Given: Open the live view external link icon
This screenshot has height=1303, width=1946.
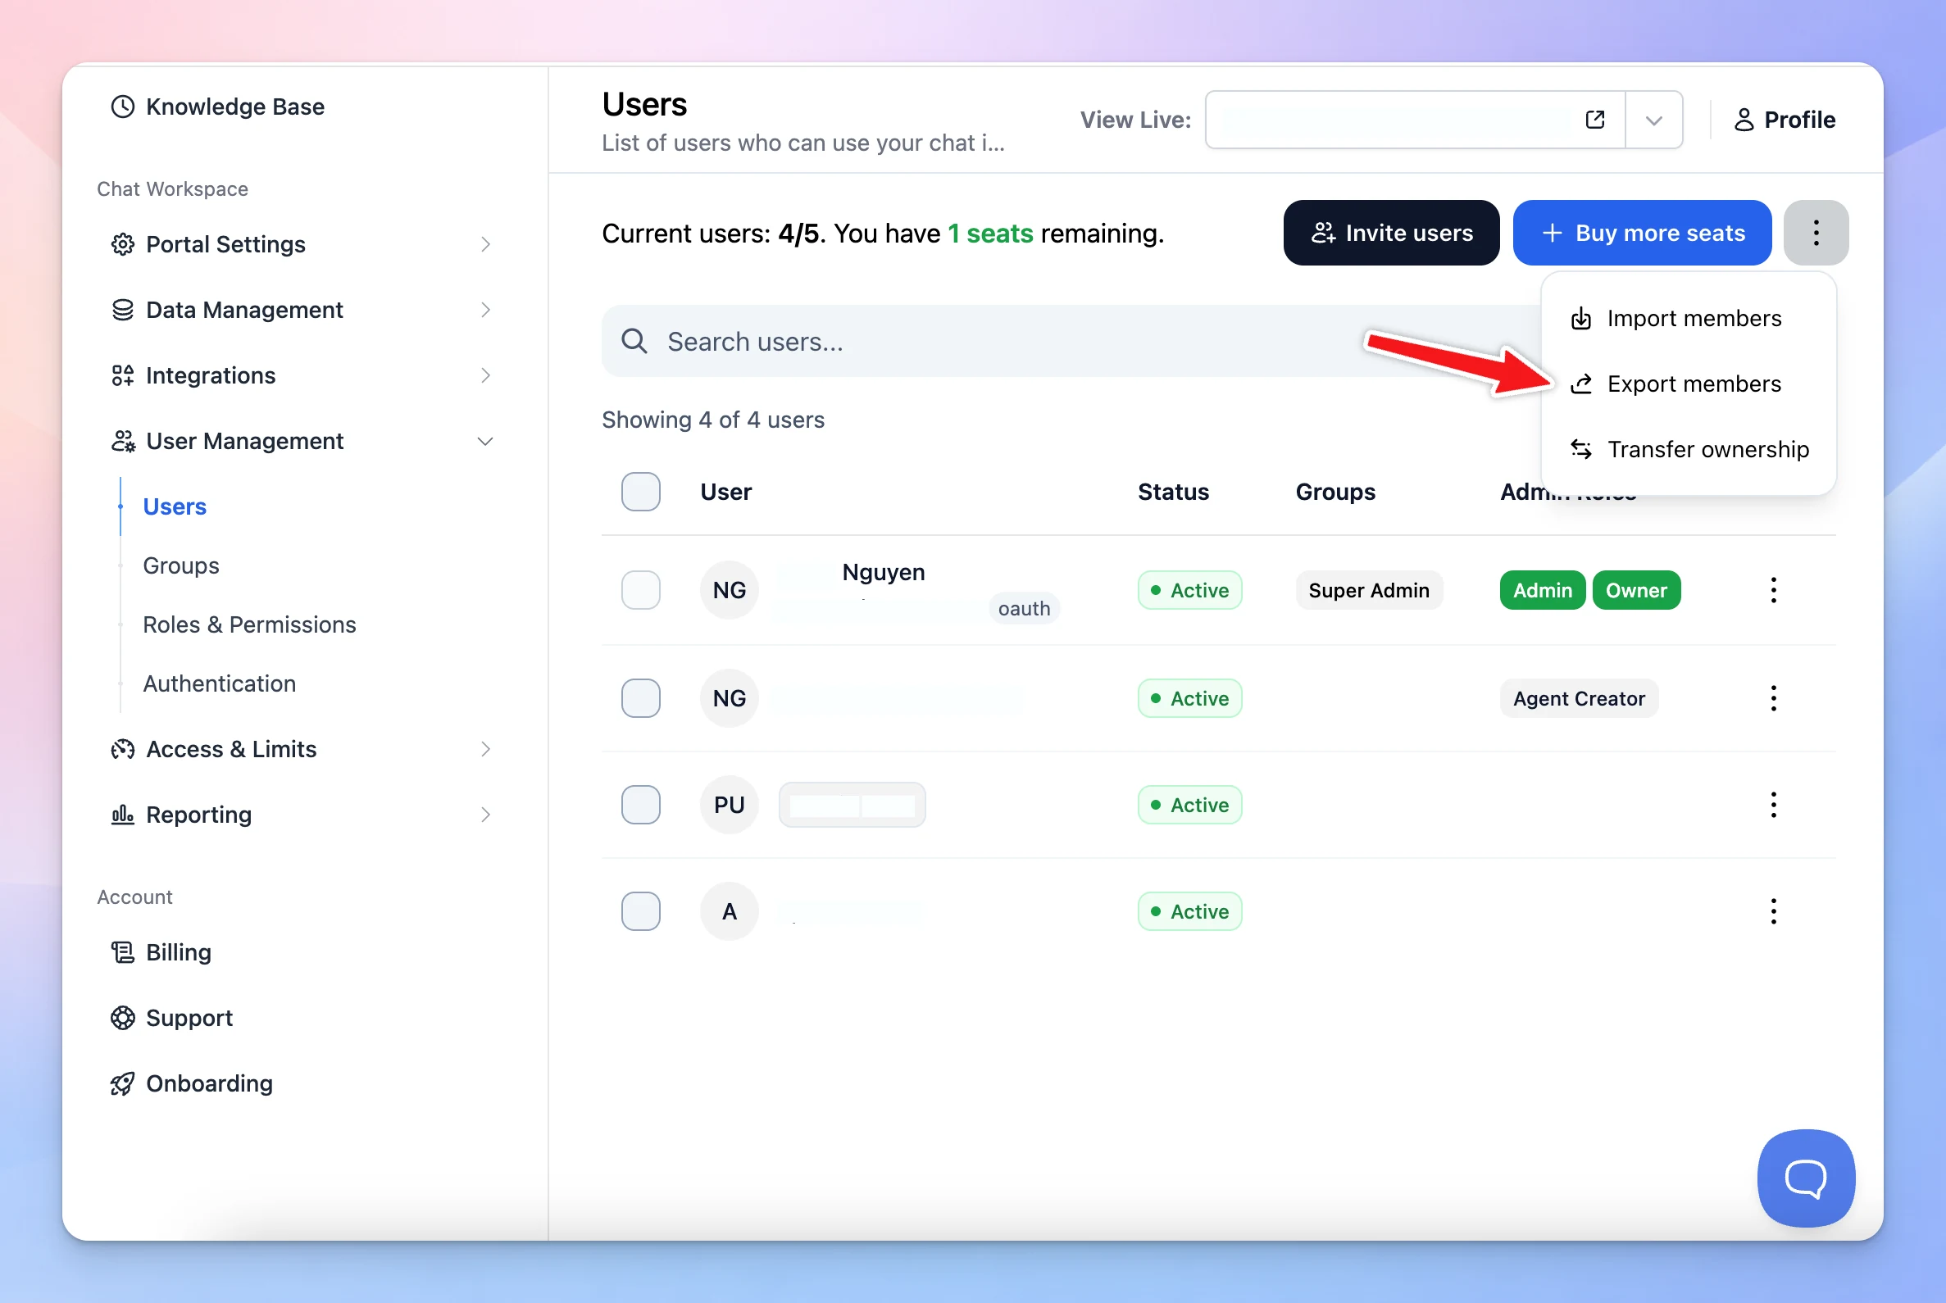Looking at the screenshot, I should [x=1594, y=120].
